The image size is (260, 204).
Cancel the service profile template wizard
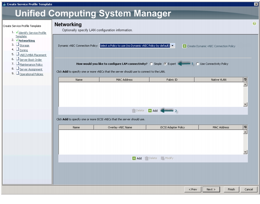click(249, 189)
